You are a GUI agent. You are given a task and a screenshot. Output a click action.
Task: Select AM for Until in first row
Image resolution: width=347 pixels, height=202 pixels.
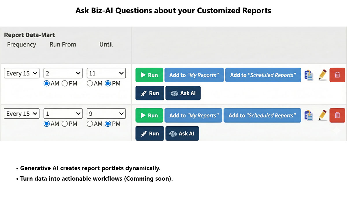click(x=90, y=83)
